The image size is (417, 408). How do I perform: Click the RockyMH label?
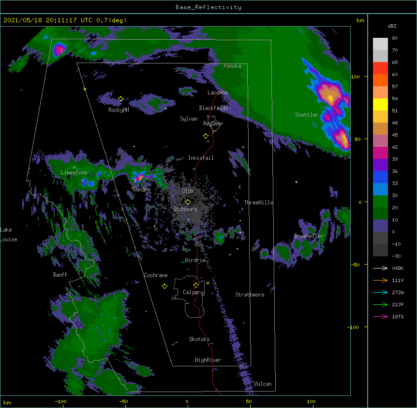119,110
